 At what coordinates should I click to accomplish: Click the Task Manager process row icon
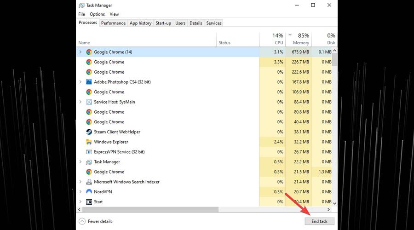[89, 162]
